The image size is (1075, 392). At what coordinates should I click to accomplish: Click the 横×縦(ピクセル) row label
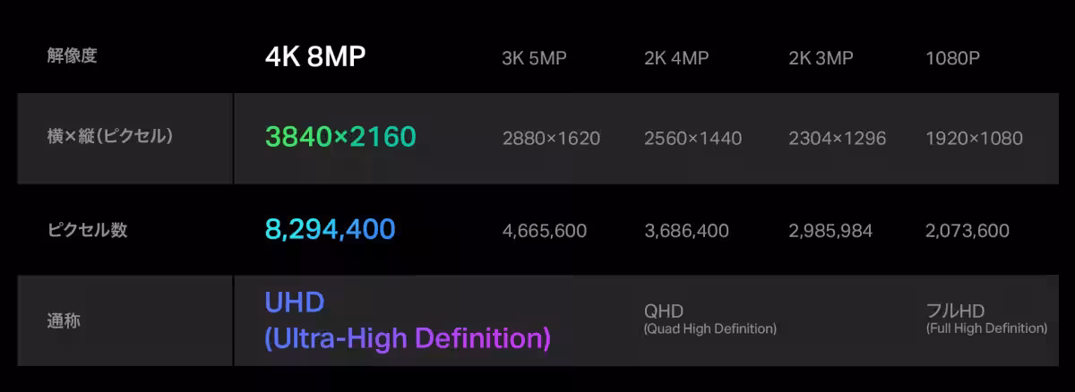(109, 137)
